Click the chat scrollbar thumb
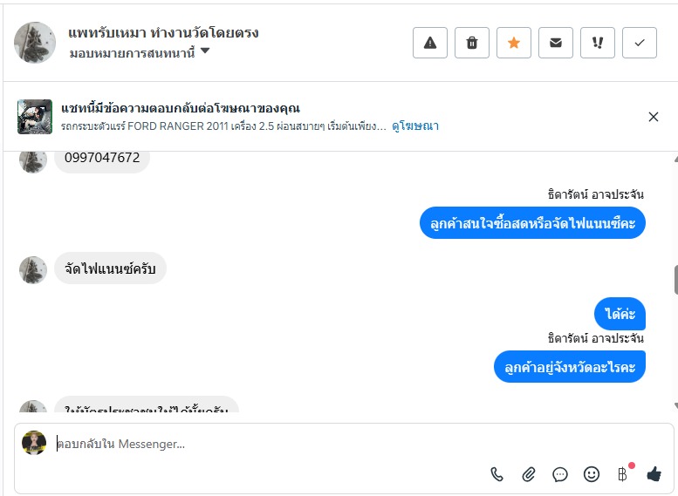Viewport: 678px width, 496px height. [675, 279]
